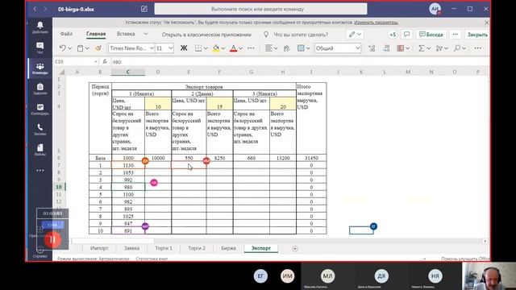Expand the Name Box dropdown arrow
The height and width of the screenshot is (290, 516).
click(x=95, y=61)
